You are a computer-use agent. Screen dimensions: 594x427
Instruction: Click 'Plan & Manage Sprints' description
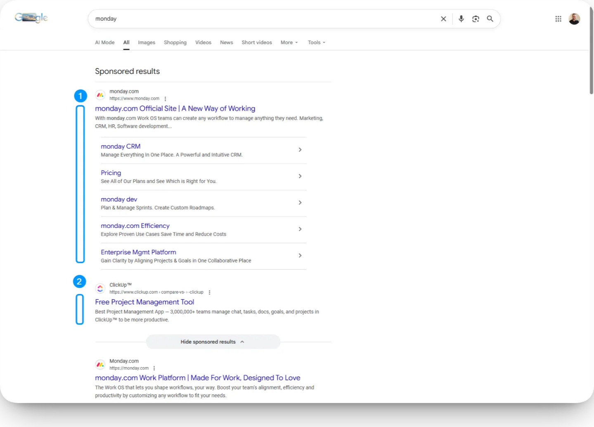tap(158, 208)
